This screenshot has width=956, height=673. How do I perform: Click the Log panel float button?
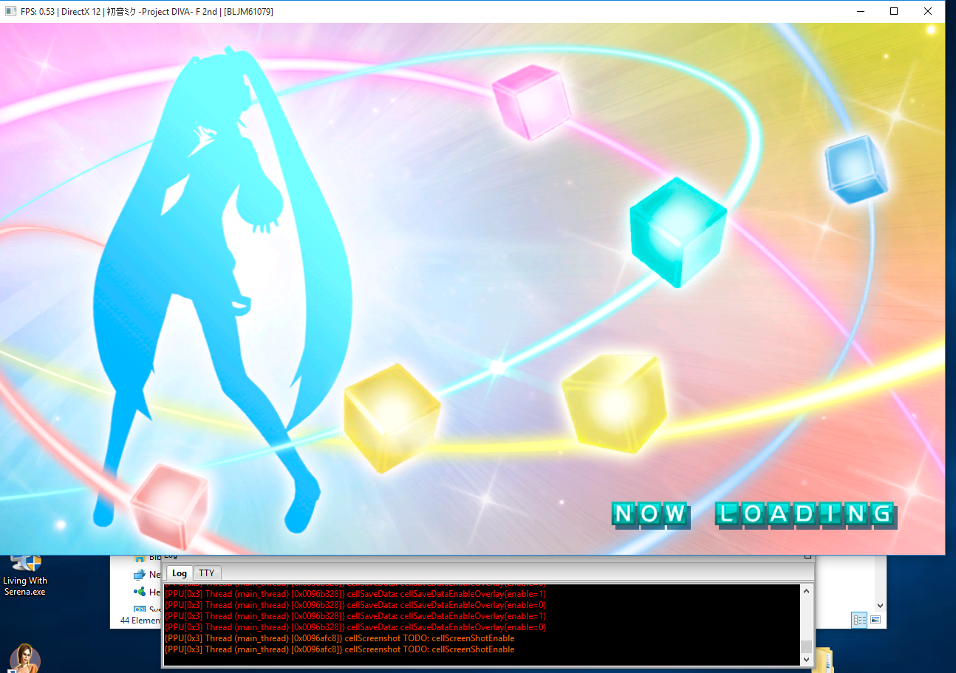(x=808, y=556)
